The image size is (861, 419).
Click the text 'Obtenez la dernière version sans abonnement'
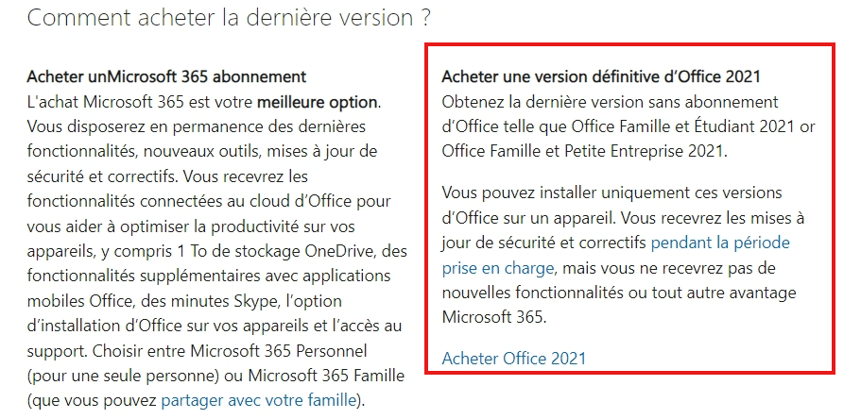coord(610,102)
